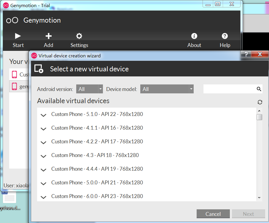Click the Cancel button in wizard

[x=213, y=214]
